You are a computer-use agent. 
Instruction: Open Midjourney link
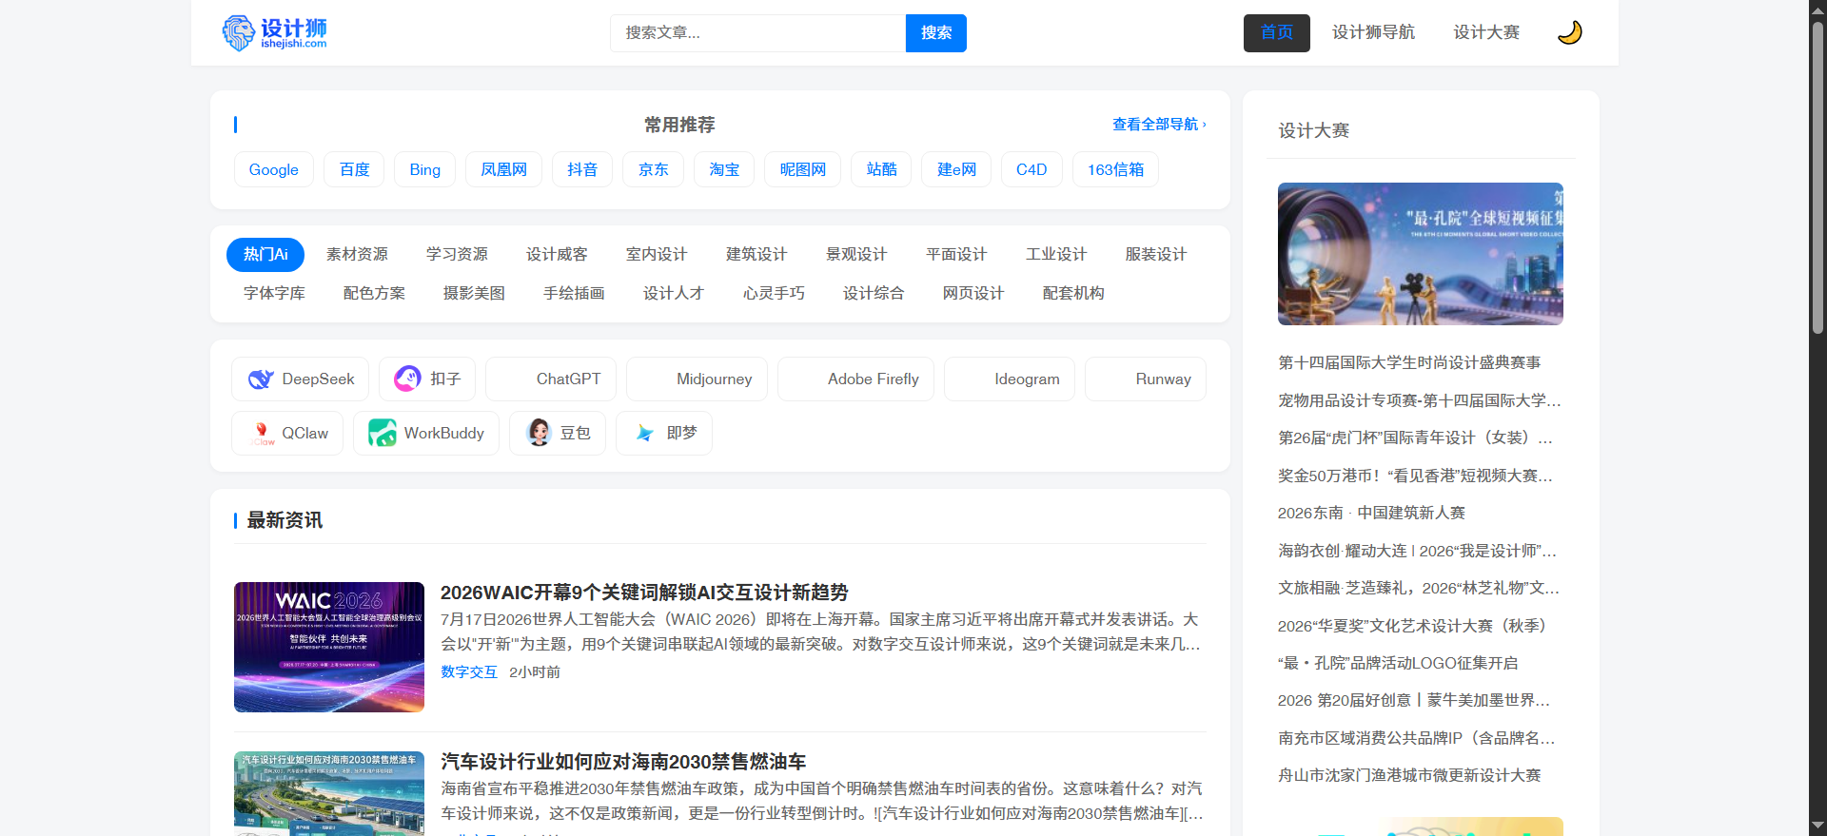697,379
